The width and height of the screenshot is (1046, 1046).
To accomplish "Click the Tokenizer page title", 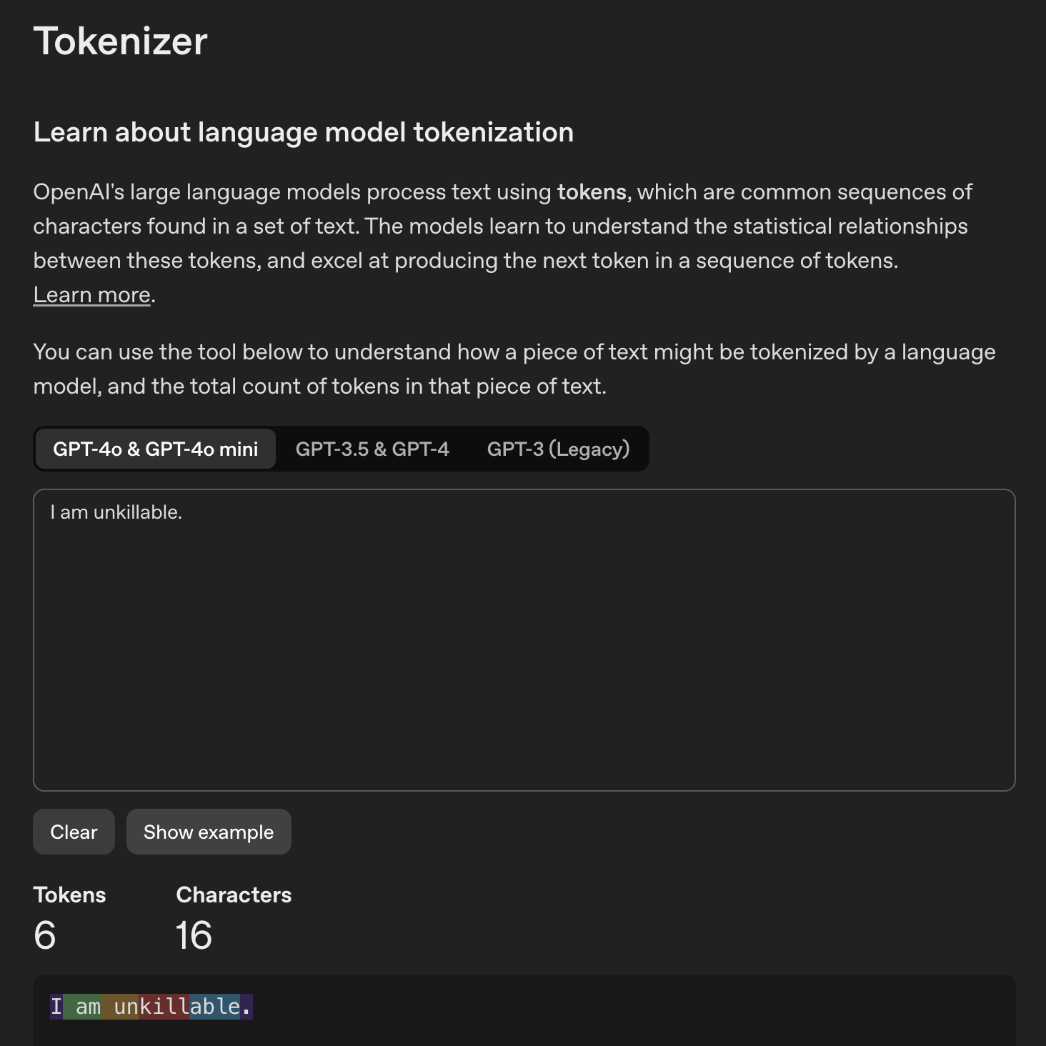I will pyautogui.click(x=120, y=41).
